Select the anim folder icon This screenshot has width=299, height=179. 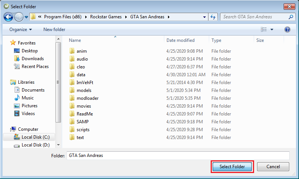[x=72, y=51]
